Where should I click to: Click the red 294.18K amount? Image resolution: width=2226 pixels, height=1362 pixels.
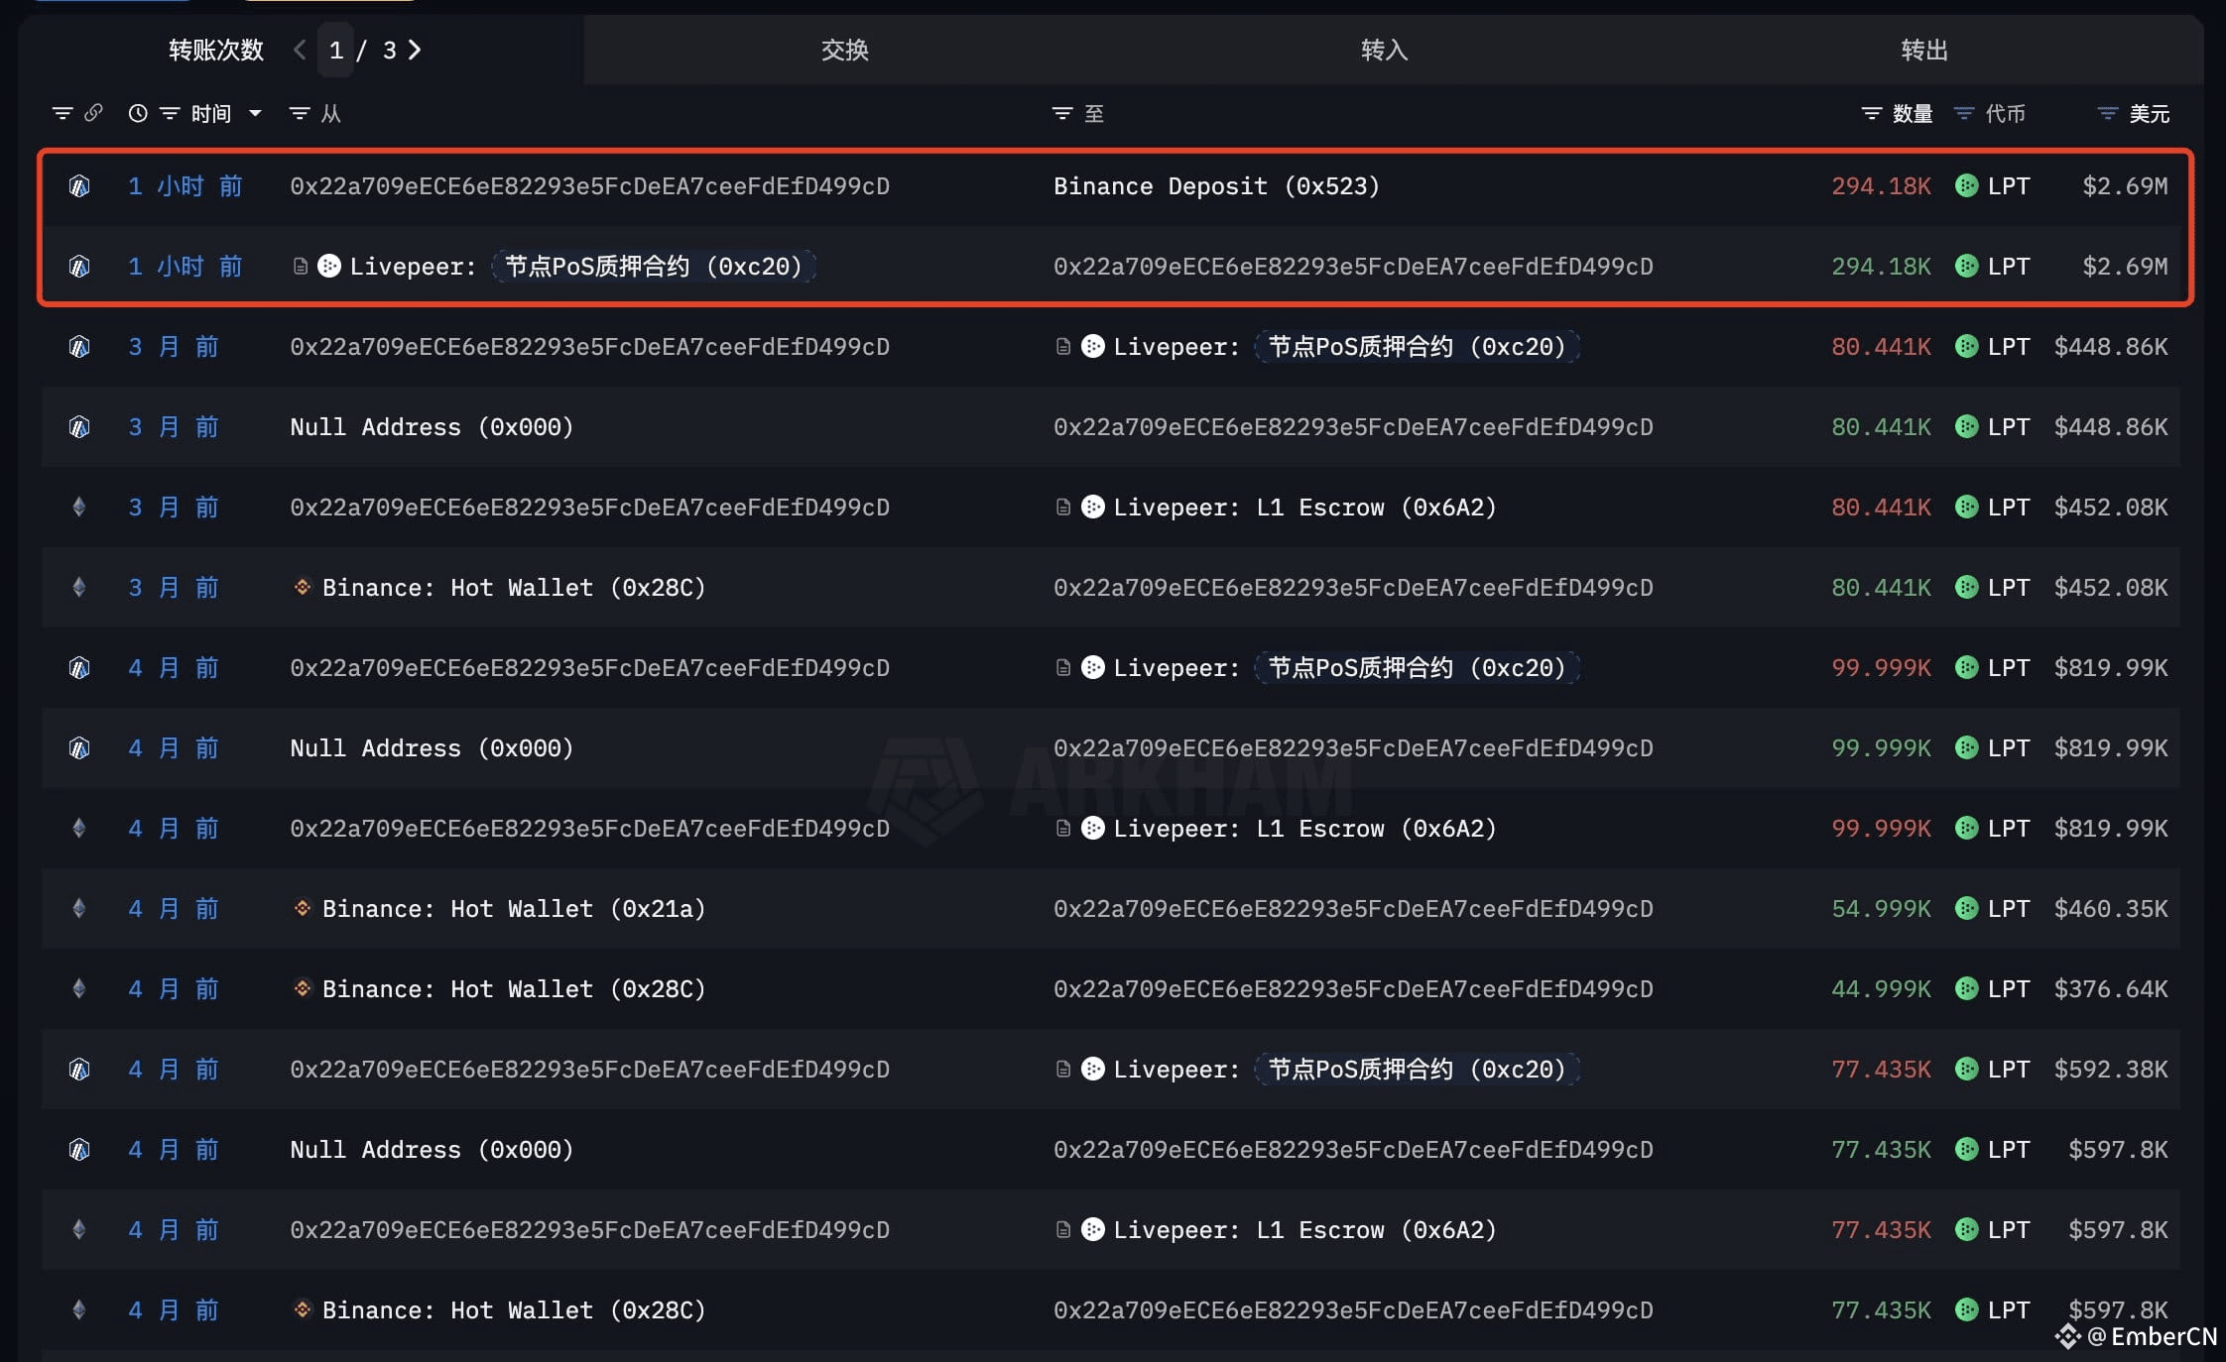[x=1881, y=186]
